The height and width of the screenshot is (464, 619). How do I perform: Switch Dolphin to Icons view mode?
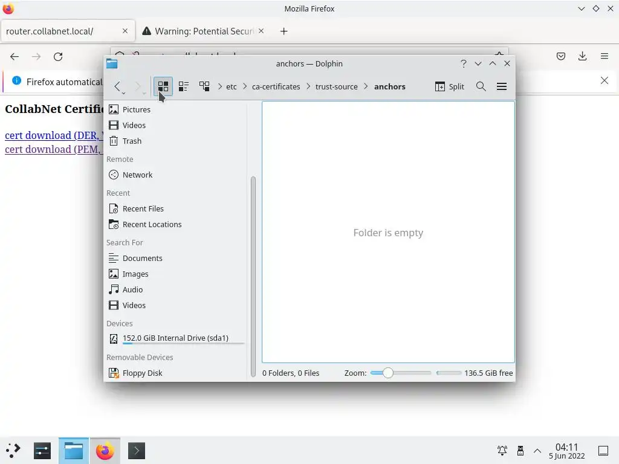tap(163, 86)
